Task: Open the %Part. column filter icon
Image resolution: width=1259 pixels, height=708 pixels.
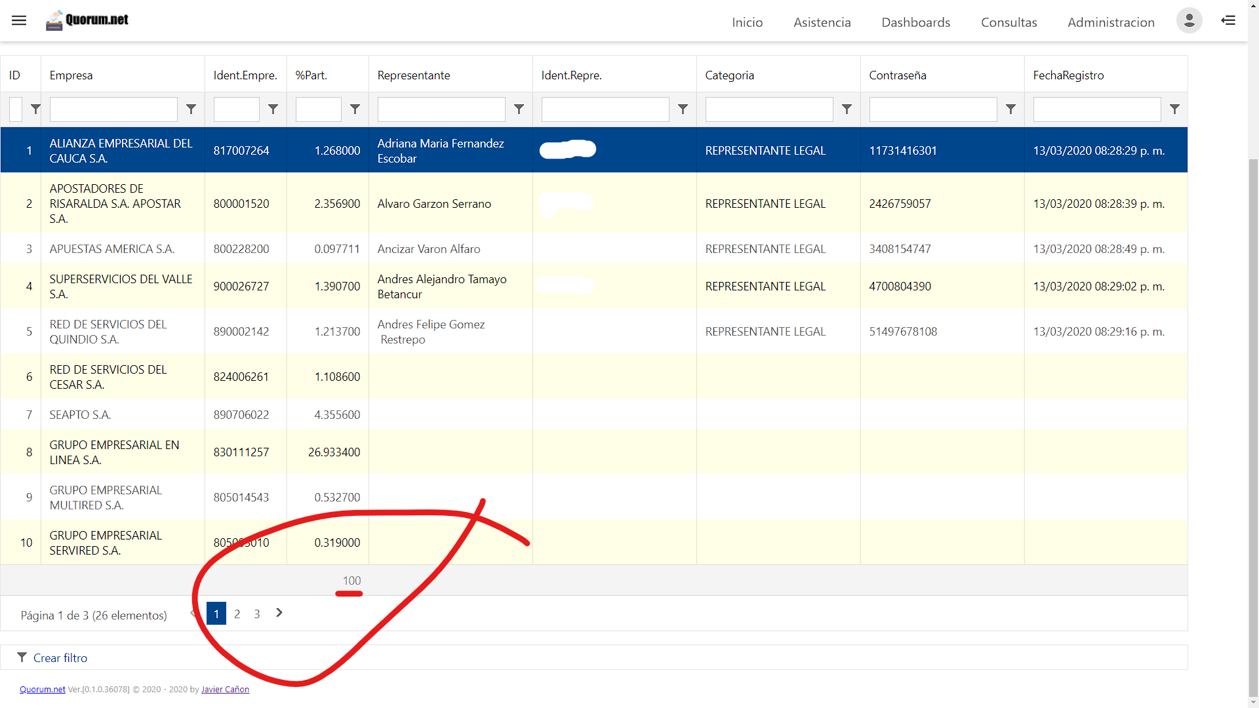Action: click(355, 109)
